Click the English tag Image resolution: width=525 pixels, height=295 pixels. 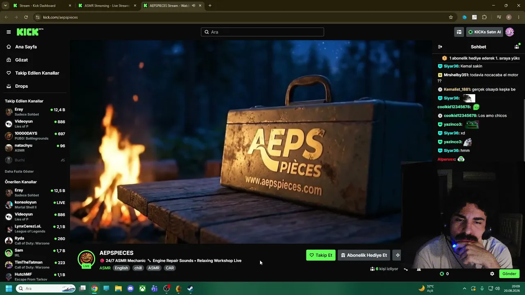121,268
